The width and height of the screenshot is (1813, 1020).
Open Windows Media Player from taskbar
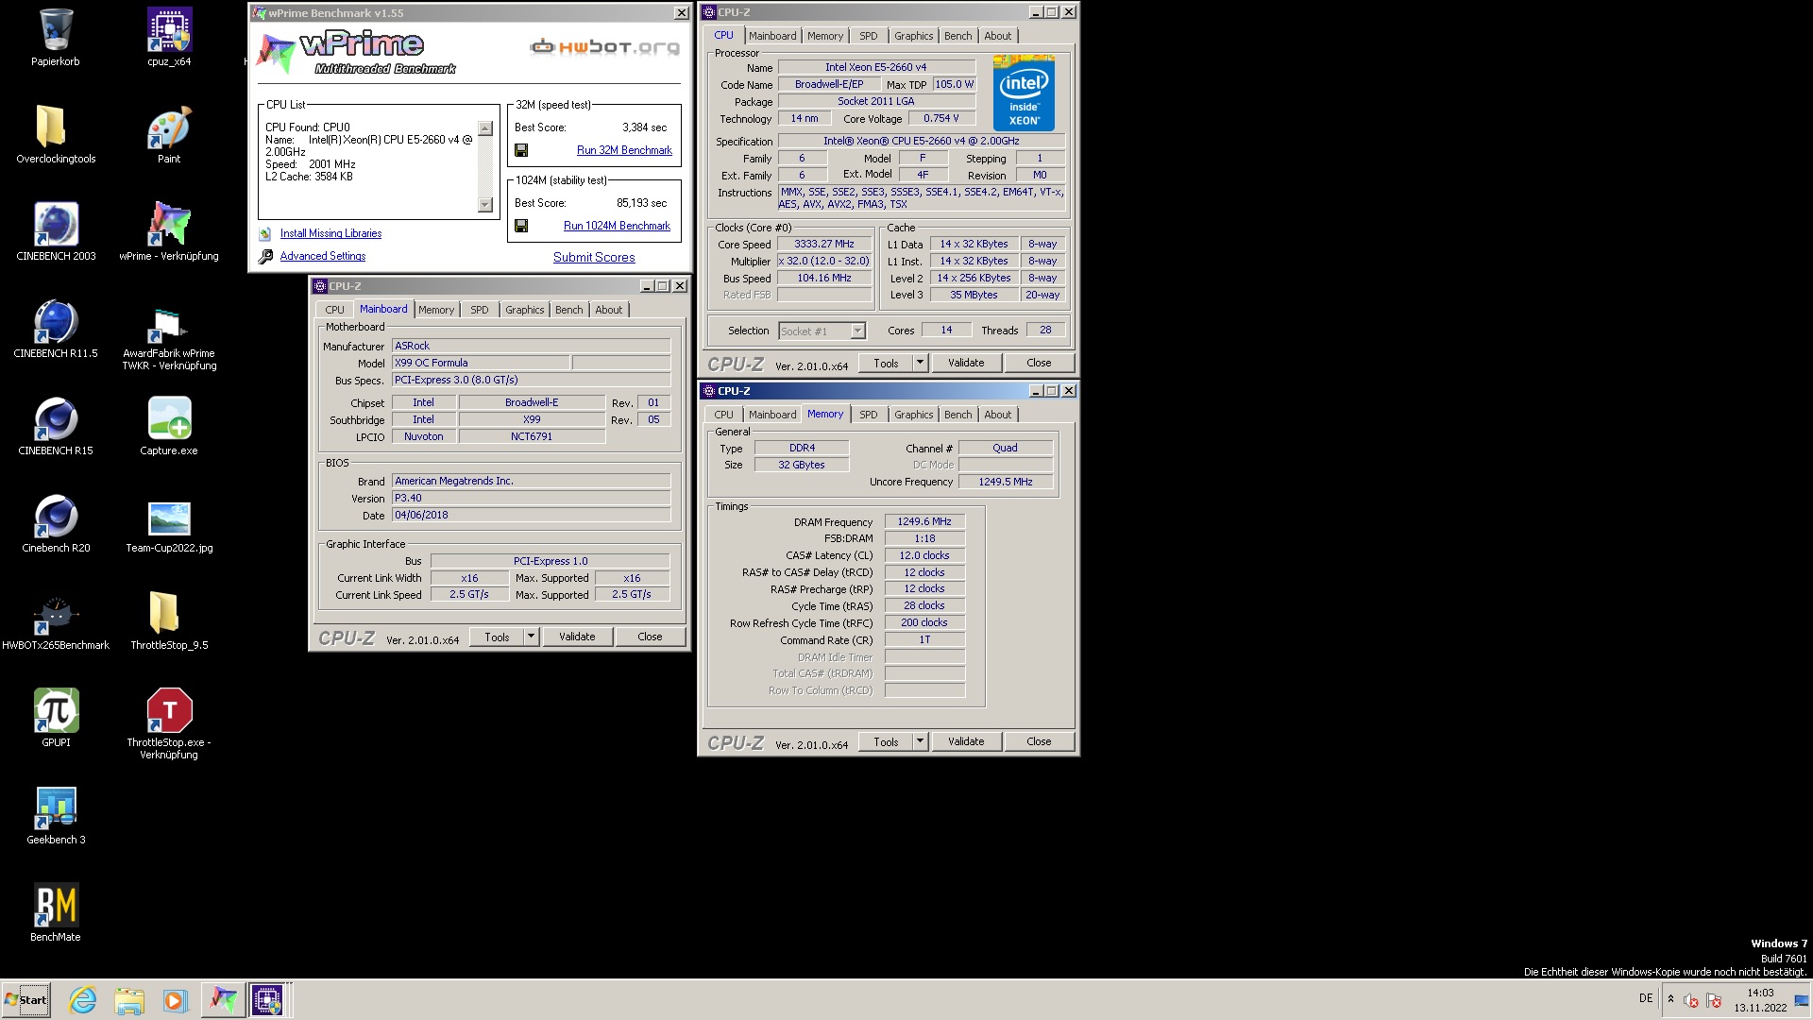point(175,1000)
